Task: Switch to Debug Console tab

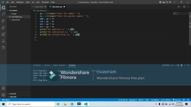Action: point(59,65)
